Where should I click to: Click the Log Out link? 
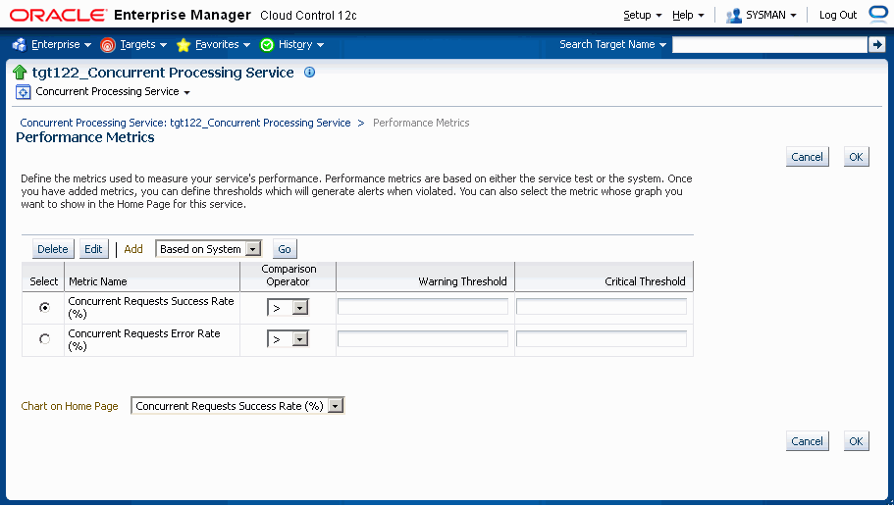837,16
